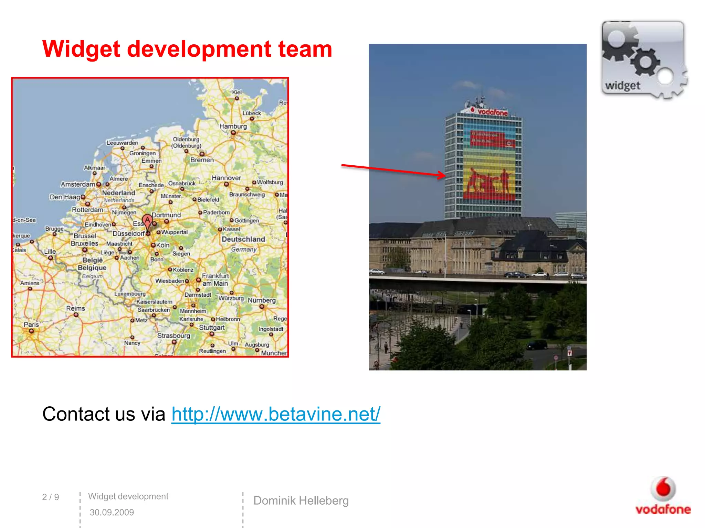Click the Deutschland label on the map
Image resolution: width=705 pixels, height=528 pixels.
(243, 239)
